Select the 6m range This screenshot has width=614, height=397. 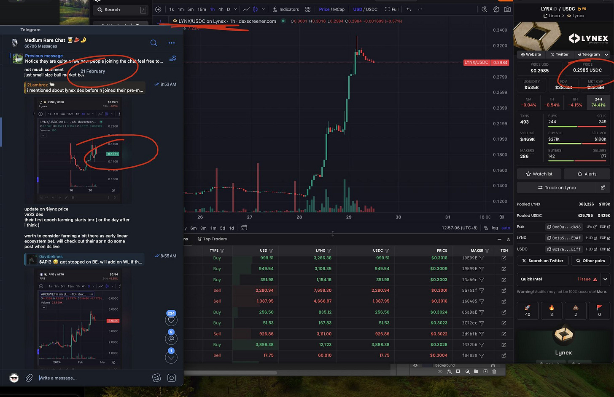click(194, 228)
